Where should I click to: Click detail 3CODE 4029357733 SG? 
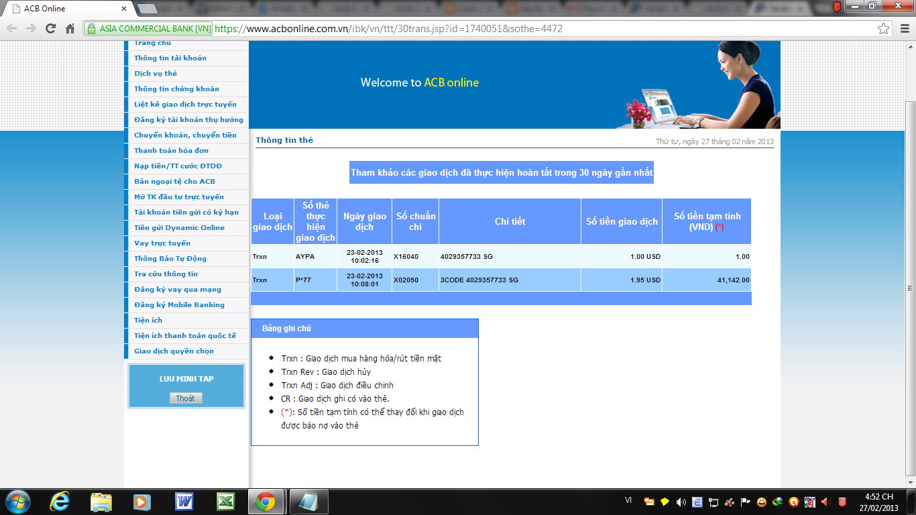[479, 280]
